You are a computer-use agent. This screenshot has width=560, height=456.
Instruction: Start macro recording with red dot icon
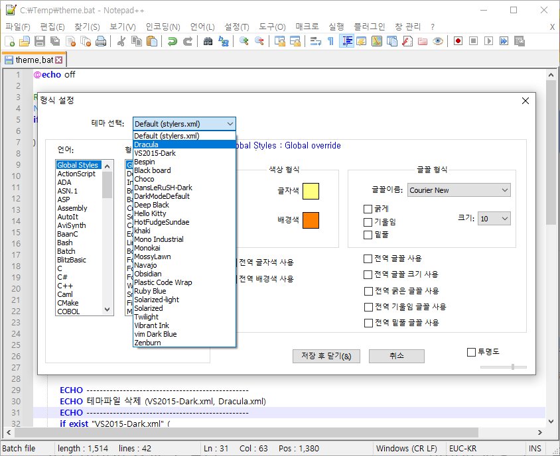[x=458, y=41]
